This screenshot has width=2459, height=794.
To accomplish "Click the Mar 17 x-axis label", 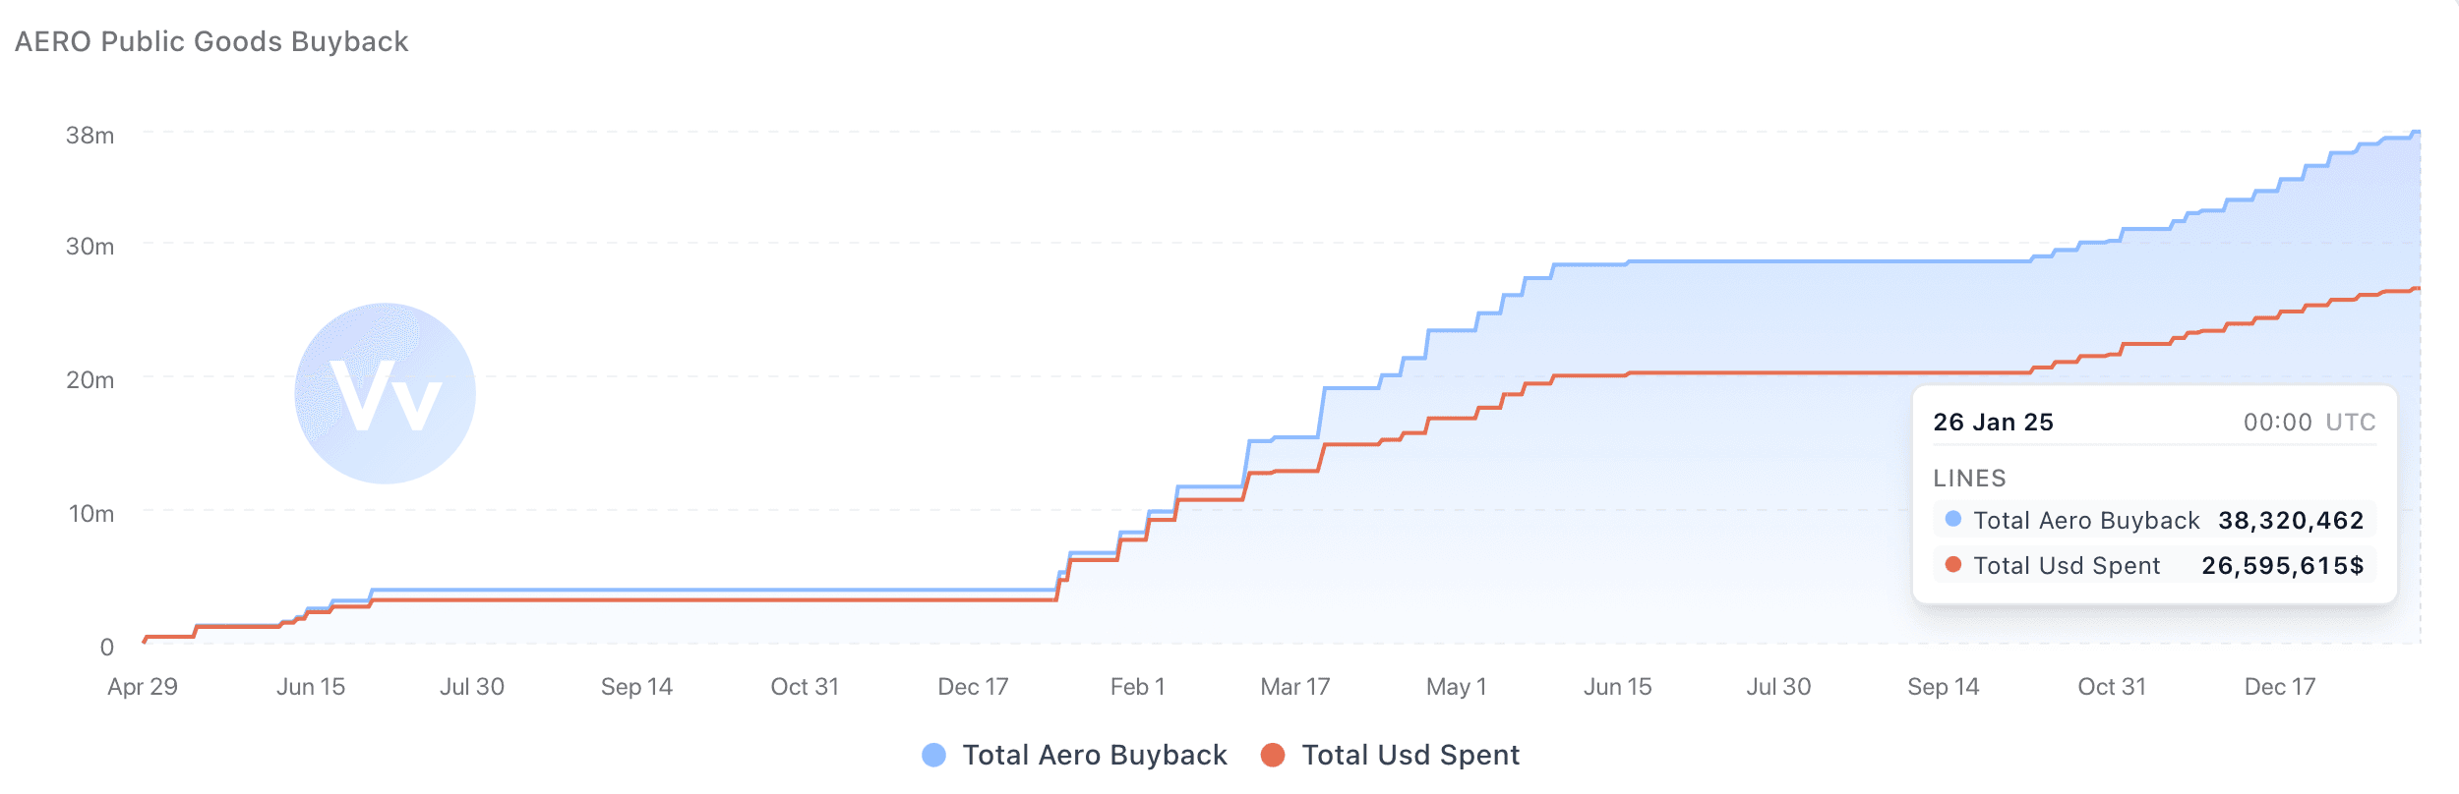I will click(x=1294, y=687).
